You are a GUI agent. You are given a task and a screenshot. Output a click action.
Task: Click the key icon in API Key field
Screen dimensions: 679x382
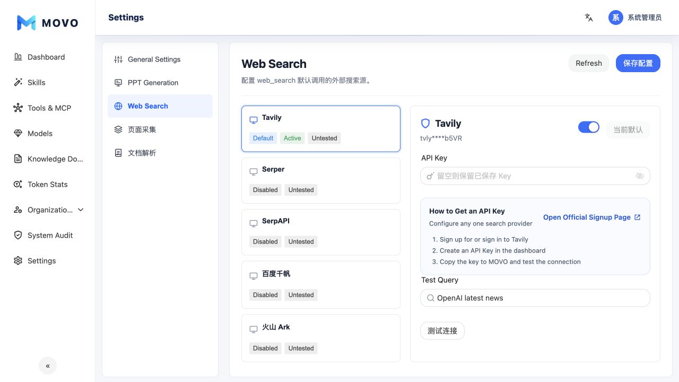[431, 176]
